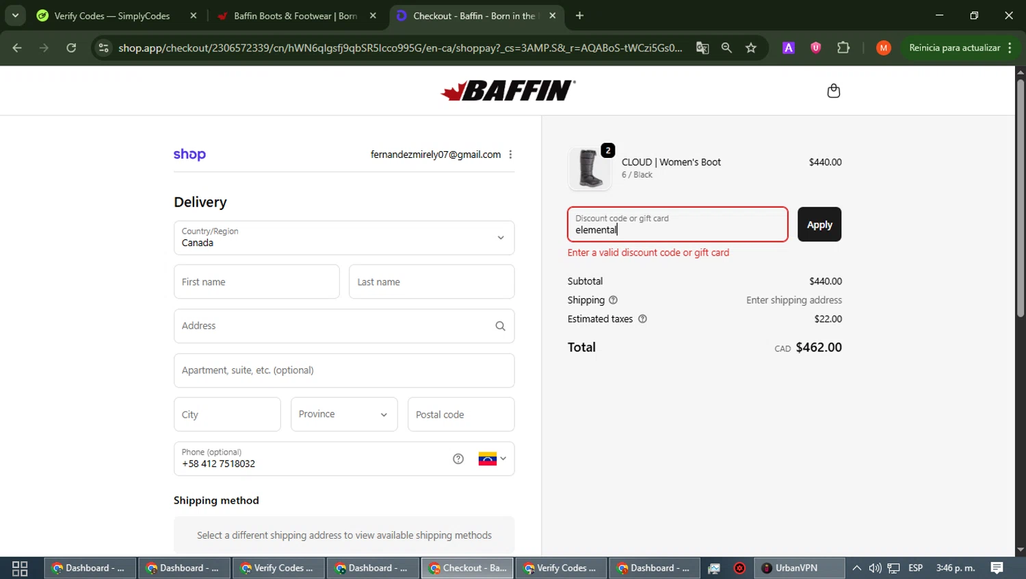Click the Apply discount button
Screen dimensions: 1026x579
819,224
